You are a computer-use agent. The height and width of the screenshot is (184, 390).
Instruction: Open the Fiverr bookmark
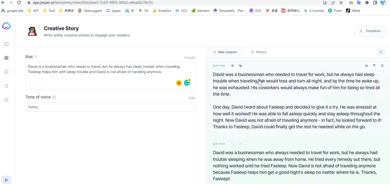pyautogui.click(x=335, y=11)
